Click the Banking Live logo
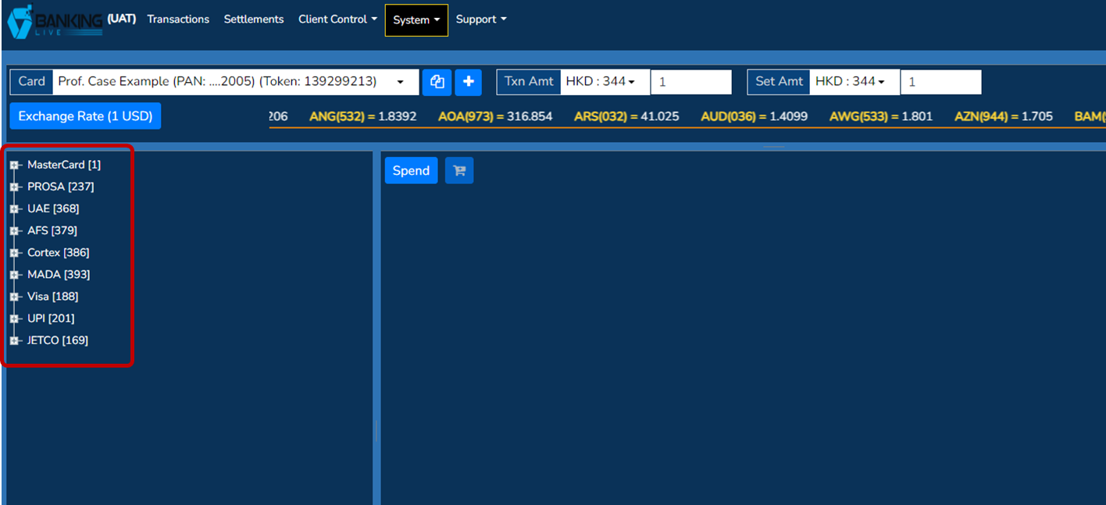This screenshot has height=505, width=1106. point(55,21)
